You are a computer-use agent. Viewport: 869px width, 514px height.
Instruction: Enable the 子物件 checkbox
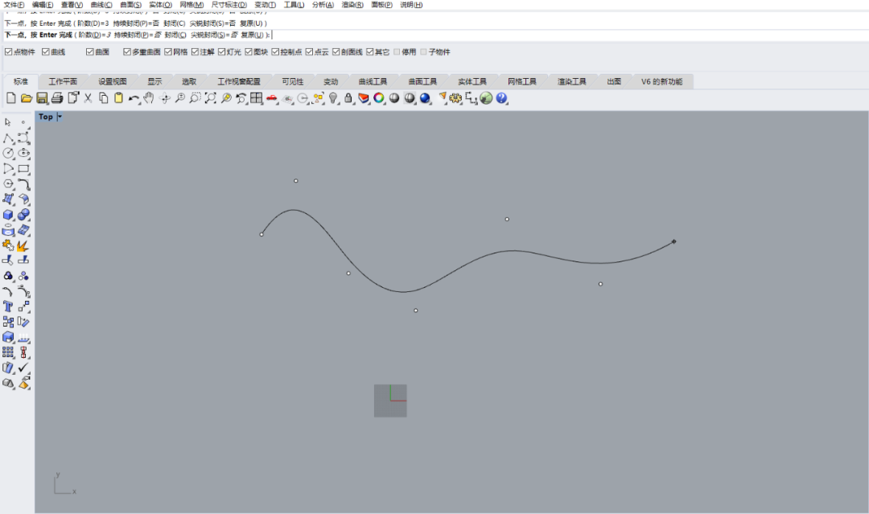tap(424, 52)
